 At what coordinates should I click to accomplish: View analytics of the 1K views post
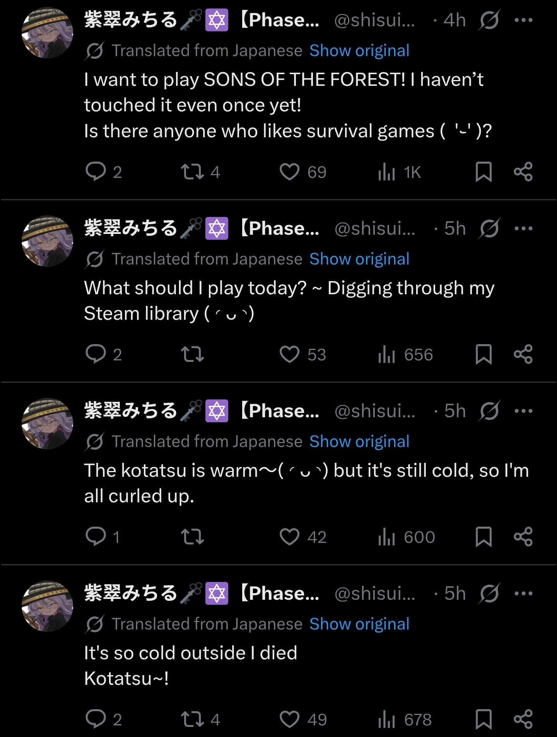point(387,172)
